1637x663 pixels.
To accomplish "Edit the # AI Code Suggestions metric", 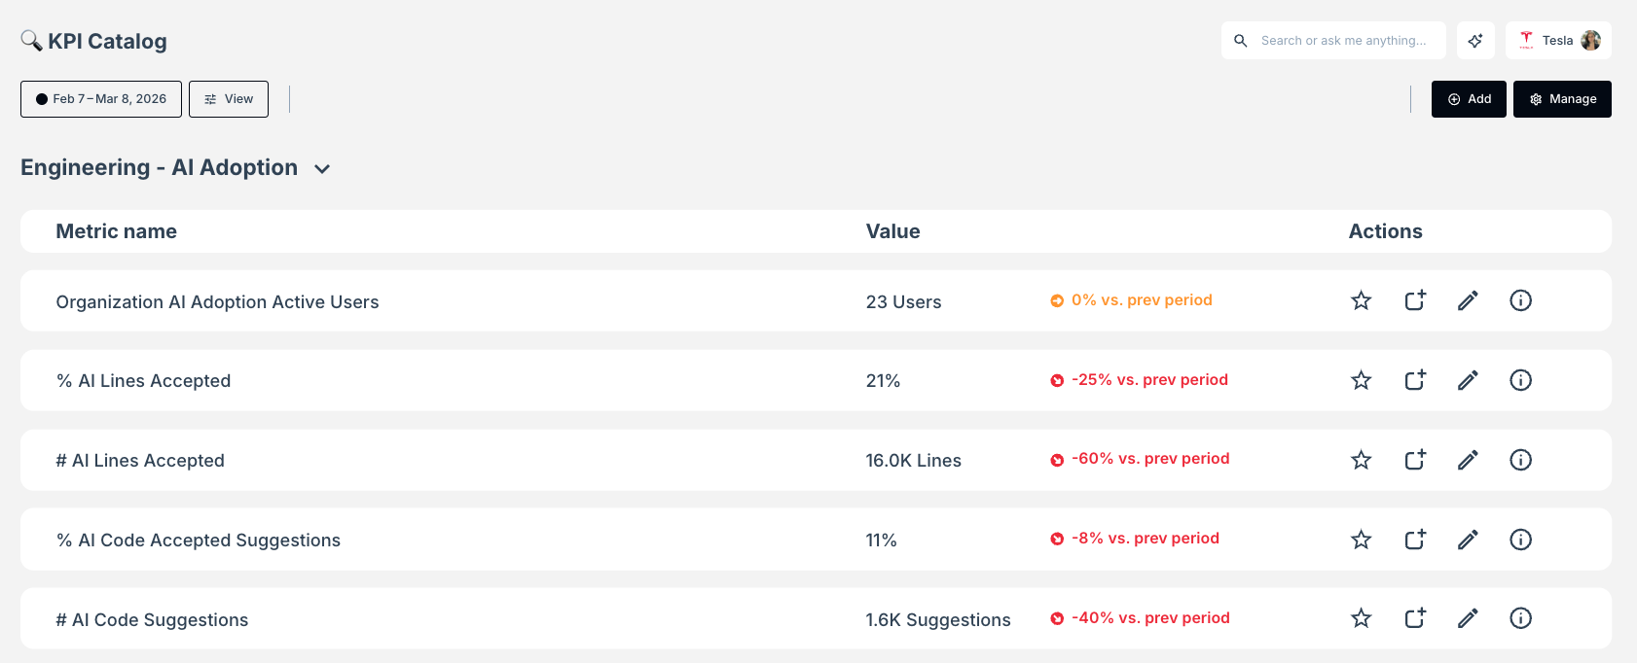I will [1468, 618].
